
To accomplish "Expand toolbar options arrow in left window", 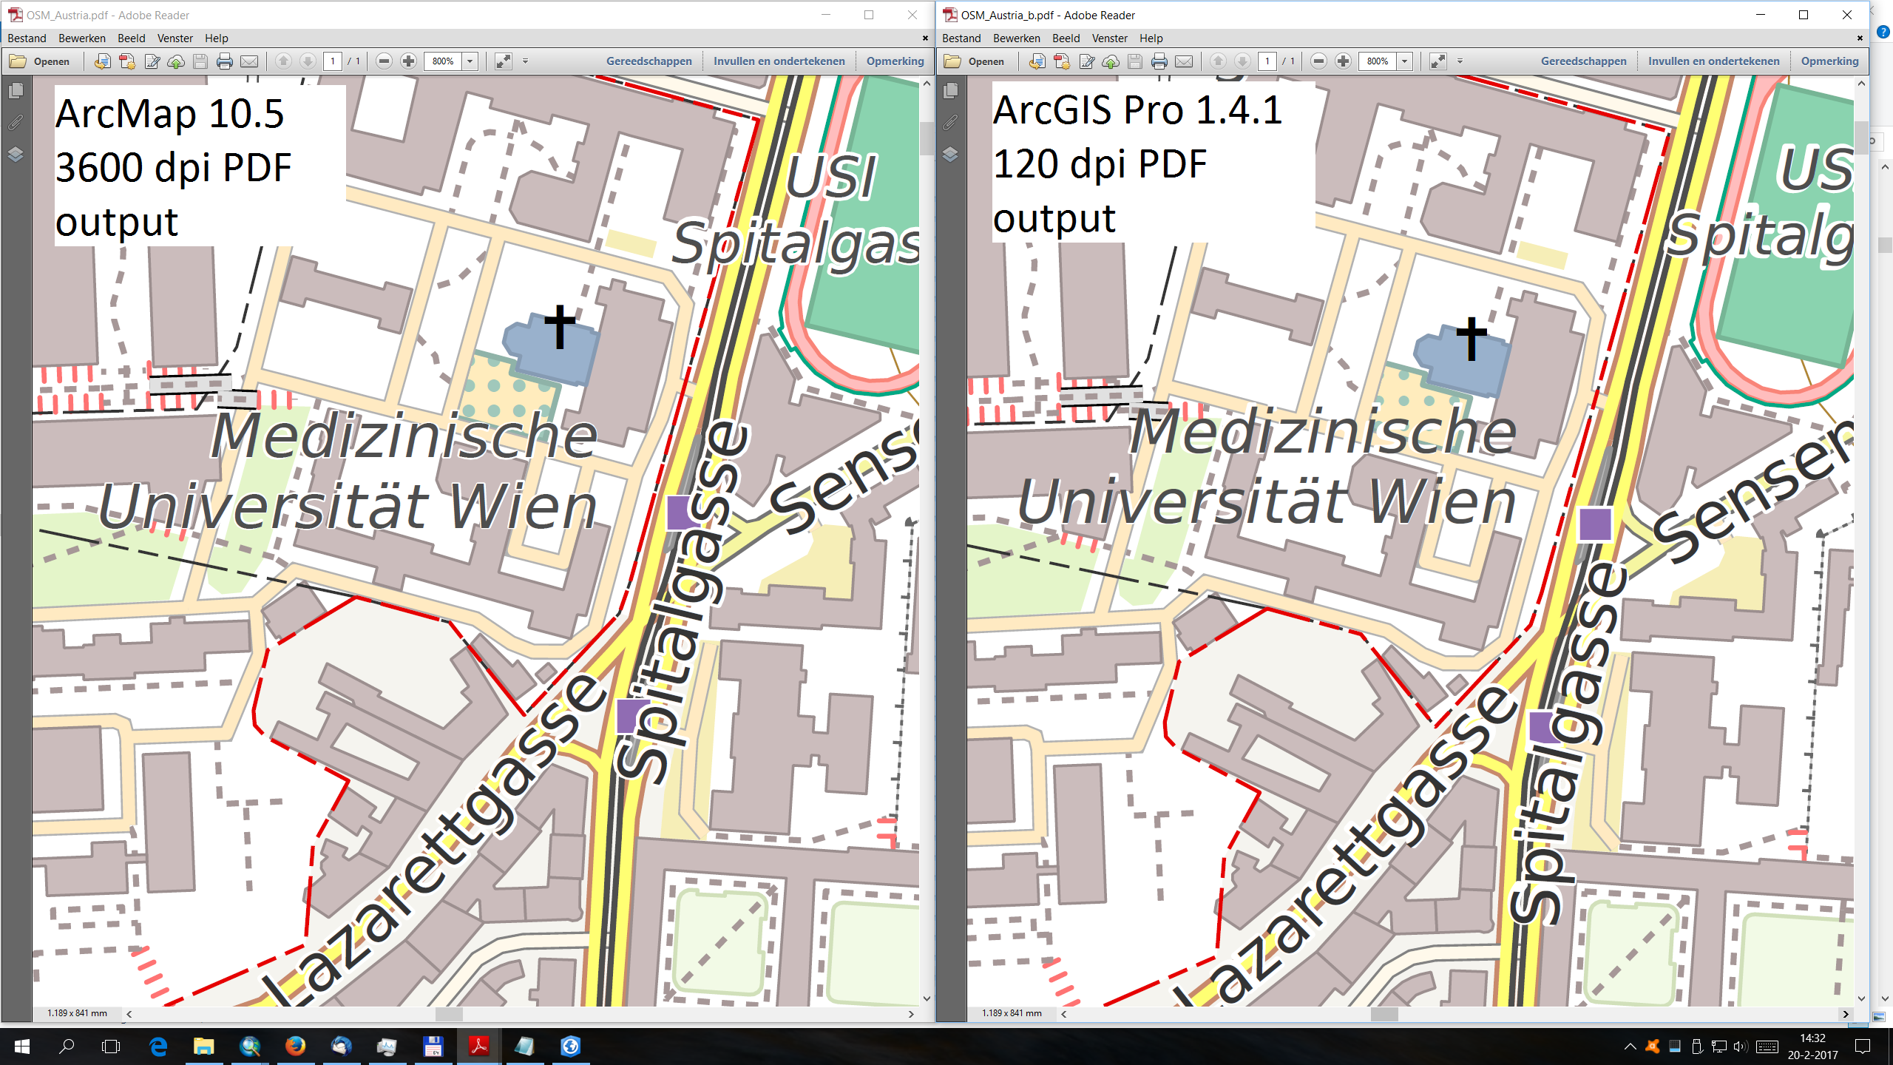I will point(526,61).
